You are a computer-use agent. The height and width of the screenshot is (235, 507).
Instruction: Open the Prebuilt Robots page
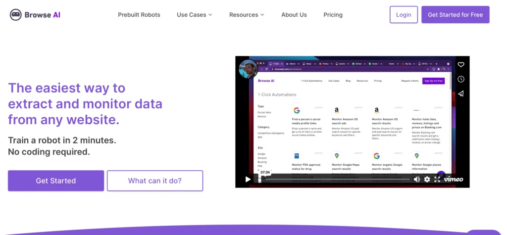[x=139, y=14]
